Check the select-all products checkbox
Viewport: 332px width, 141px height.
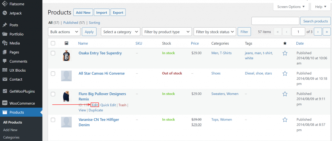(53, 43)
